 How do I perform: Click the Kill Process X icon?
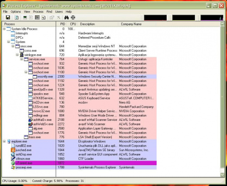[x=59, y=18]
